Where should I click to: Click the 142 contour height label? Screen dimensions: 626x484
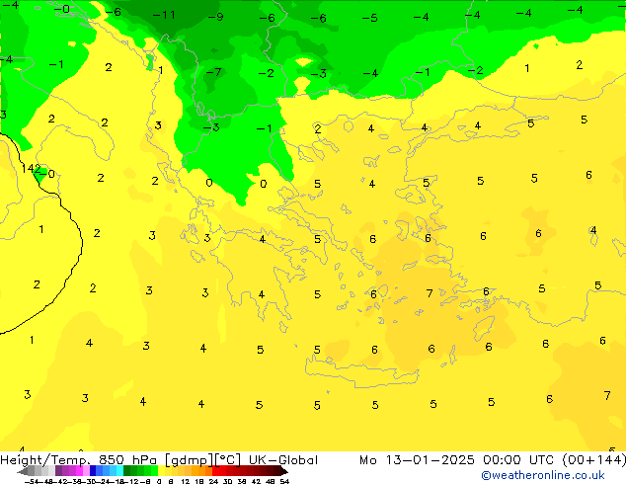(32, 169)
